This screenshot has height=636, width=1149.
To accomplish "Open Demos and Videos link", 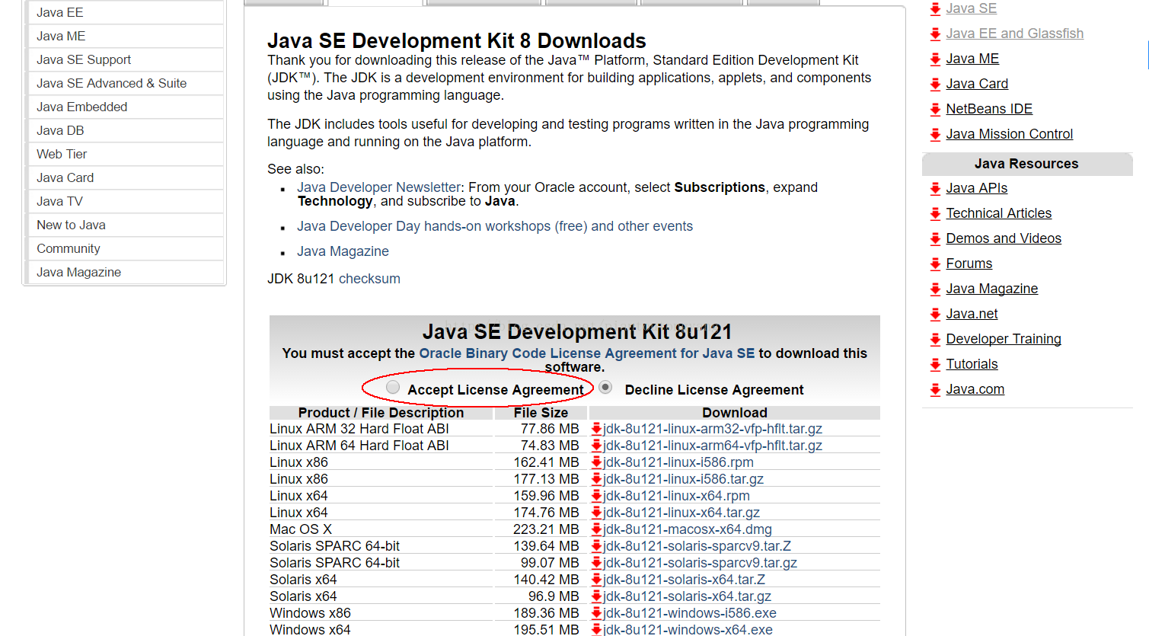I will [x=1004, y=238].
